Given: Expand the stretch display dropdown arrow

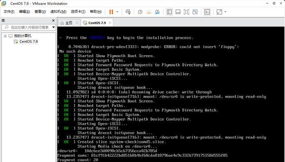Looking at the screenshot, I should (225, 12).
